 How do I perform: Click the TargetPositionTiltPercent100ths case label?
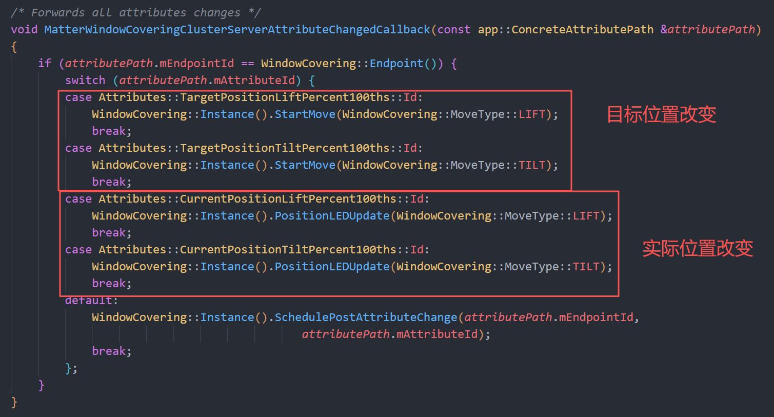285,148
